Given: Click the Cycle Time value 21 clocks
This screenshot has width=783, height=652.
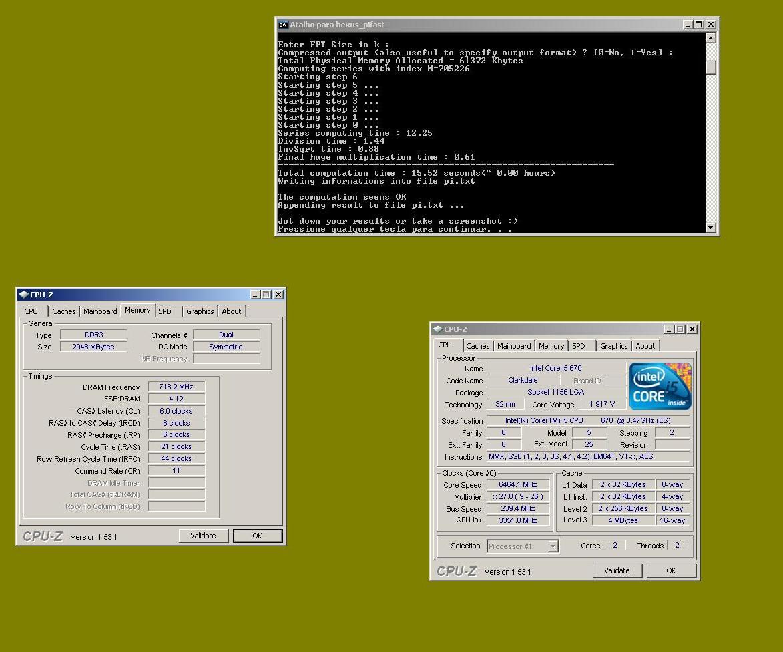Looking at the screenshot, I should click(x=176, y=447).
